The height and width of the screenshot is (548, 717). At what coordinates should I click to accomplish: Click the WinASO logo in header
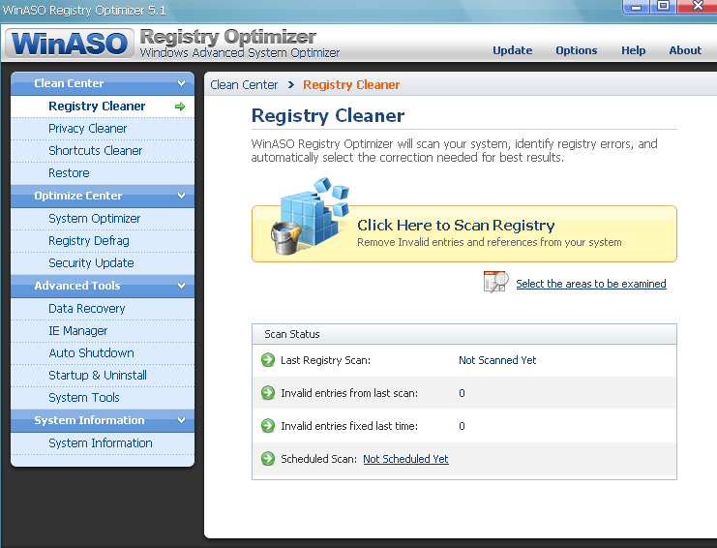[x=69, y=45]
